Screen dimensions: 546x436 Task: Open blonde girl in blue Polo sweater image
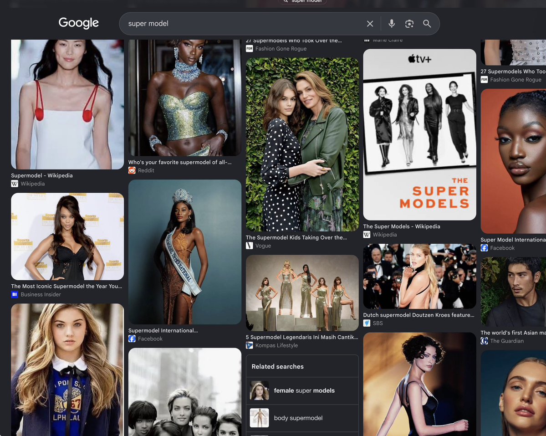click(67, 370)
